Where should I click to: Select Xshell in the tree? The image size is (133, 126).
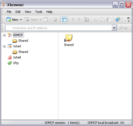tap(17, 57)
